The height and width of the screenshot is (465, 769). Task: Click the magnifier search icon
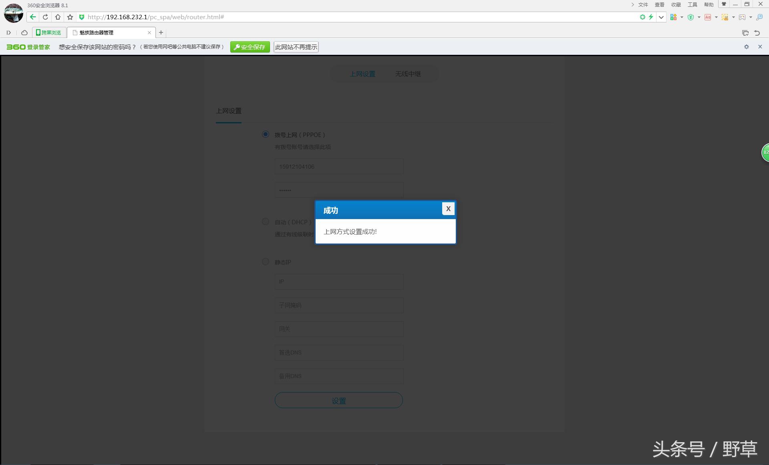pos(759,17)
